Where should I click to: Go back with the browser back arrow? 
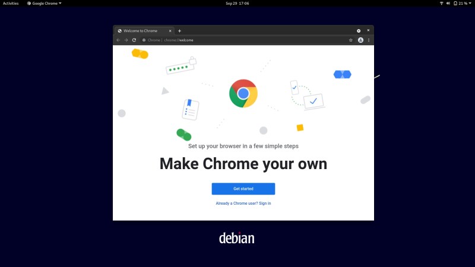[118, 40]
